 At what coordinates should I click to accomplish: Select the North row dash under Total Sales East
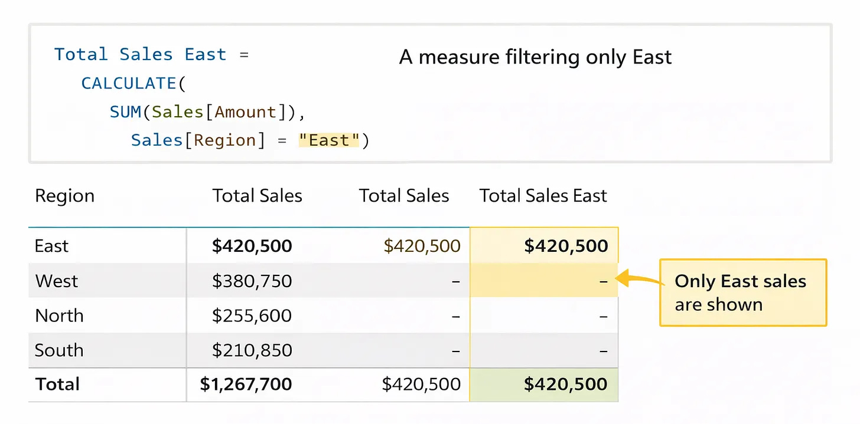click(x=603, y=317)
